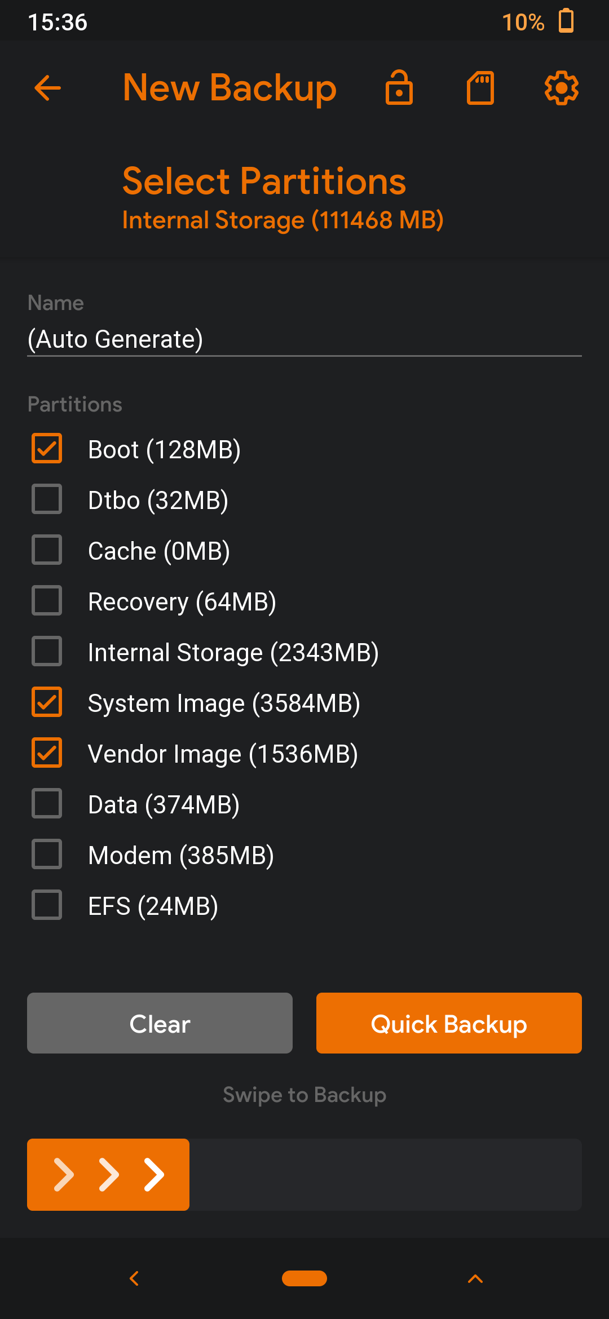Tap the orange home pill button

tap(304, 1278)
